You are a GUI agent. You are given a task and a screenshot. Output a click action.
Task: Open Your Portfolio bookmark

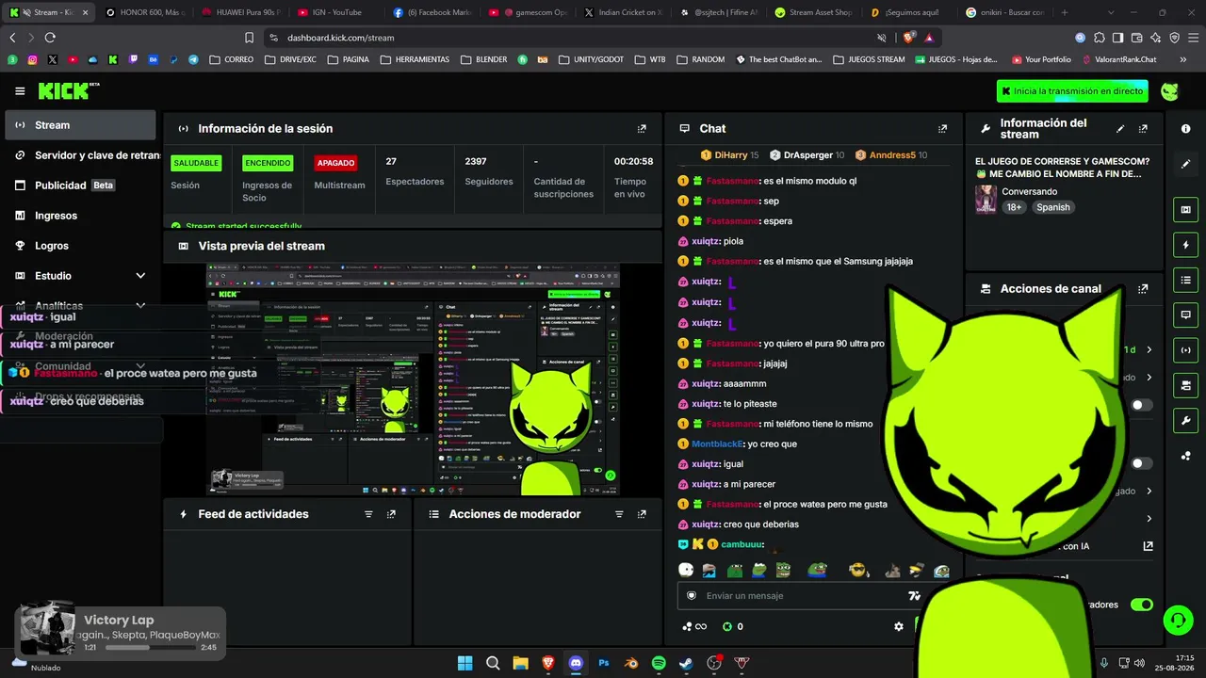point(1041,59)
